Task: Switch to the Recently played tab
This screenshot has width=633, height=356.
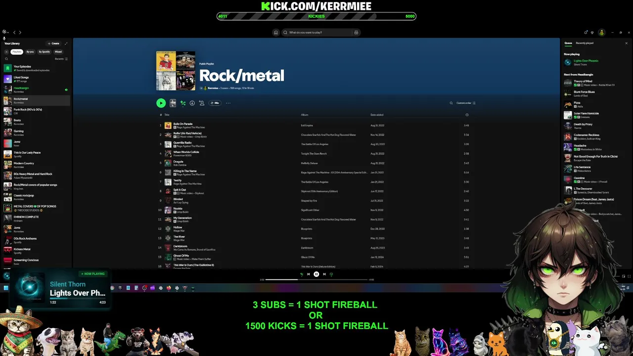Action: tap(585, 43)
